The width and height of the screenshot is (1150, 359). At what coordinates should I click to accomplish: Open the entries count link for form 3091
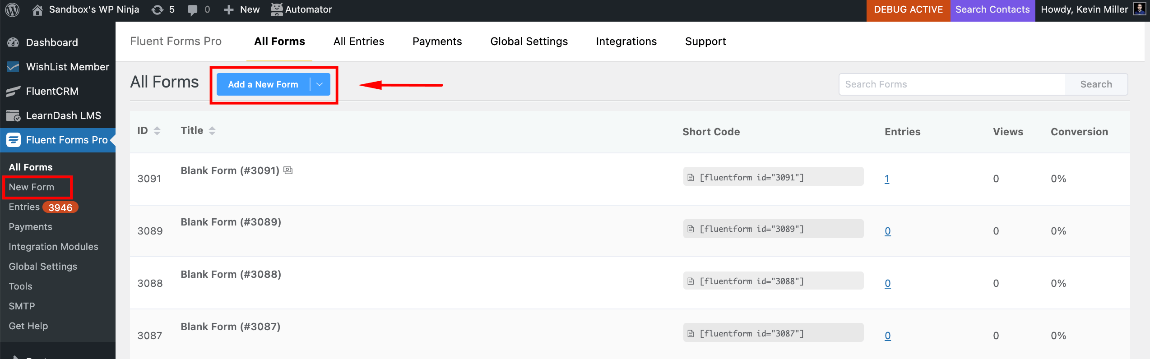coord(887,179)
